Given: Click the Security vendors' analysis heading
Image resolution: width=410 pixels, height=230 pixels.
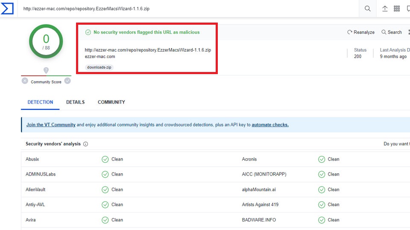Looking at the screenshot, I should click(x=53, y=144).
